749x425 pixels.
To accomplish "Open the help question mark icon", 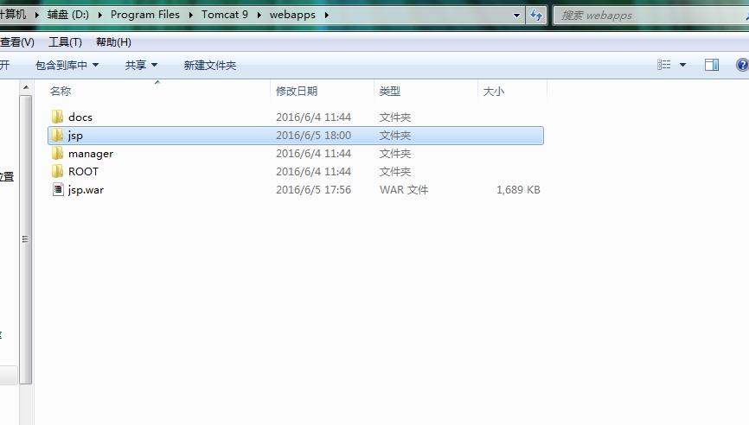I will click(x=742, y=65).
